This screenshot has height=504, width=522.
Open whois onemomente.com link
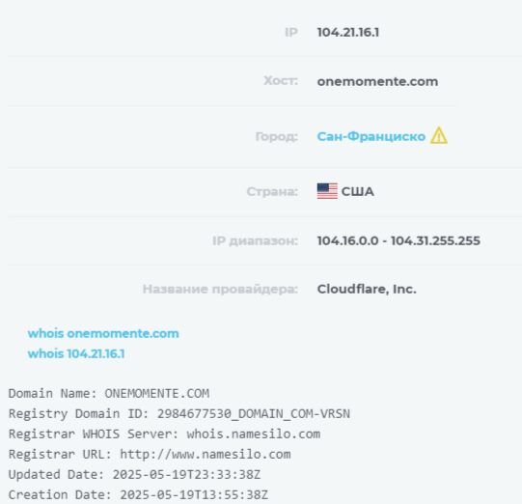click(103, 333)
